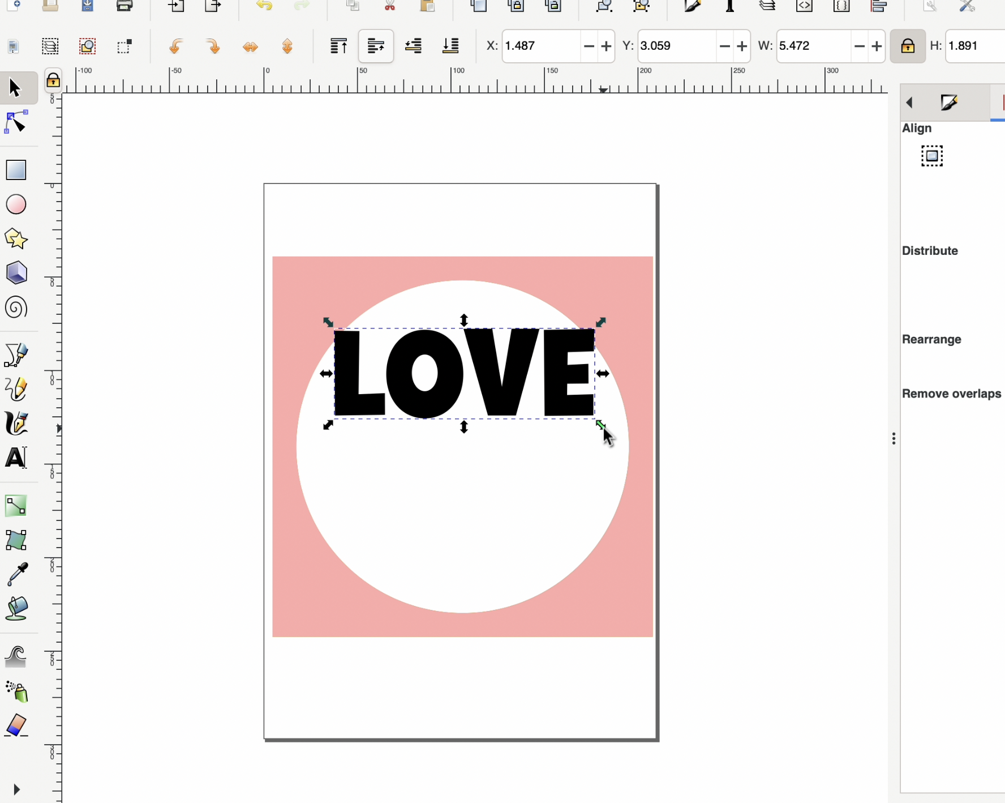Select the Star and polygon tool
Viewport: 1005px width, 803px height.
(16, 239)
